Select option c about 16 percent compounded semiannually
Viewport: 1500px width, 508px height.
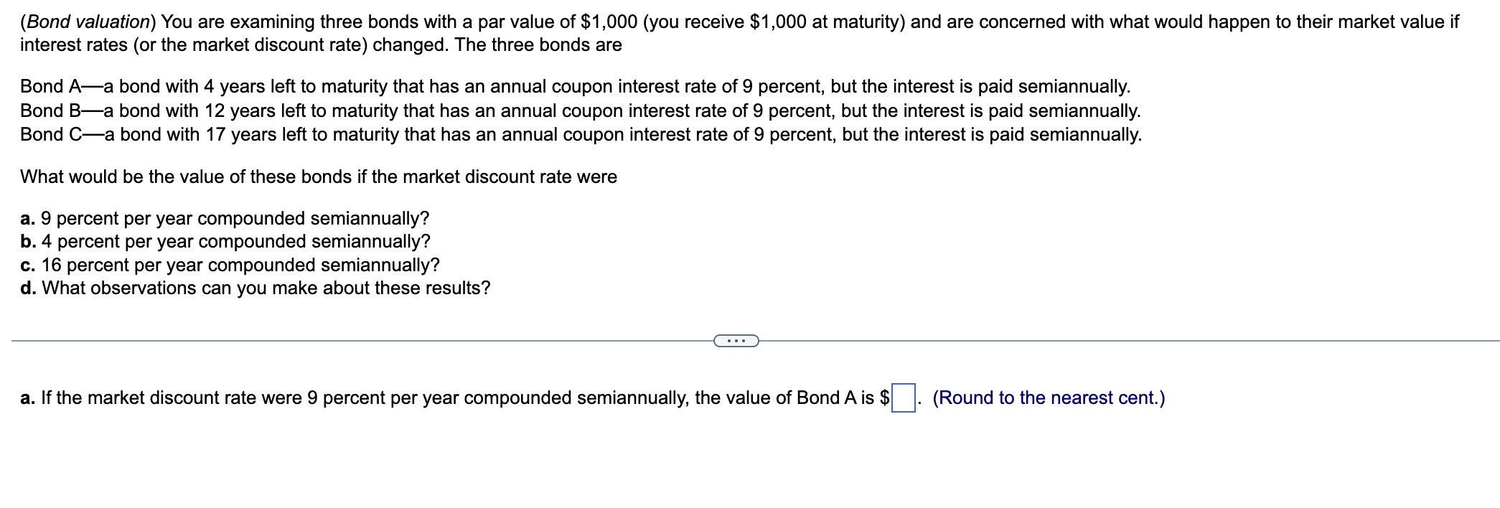230,265
